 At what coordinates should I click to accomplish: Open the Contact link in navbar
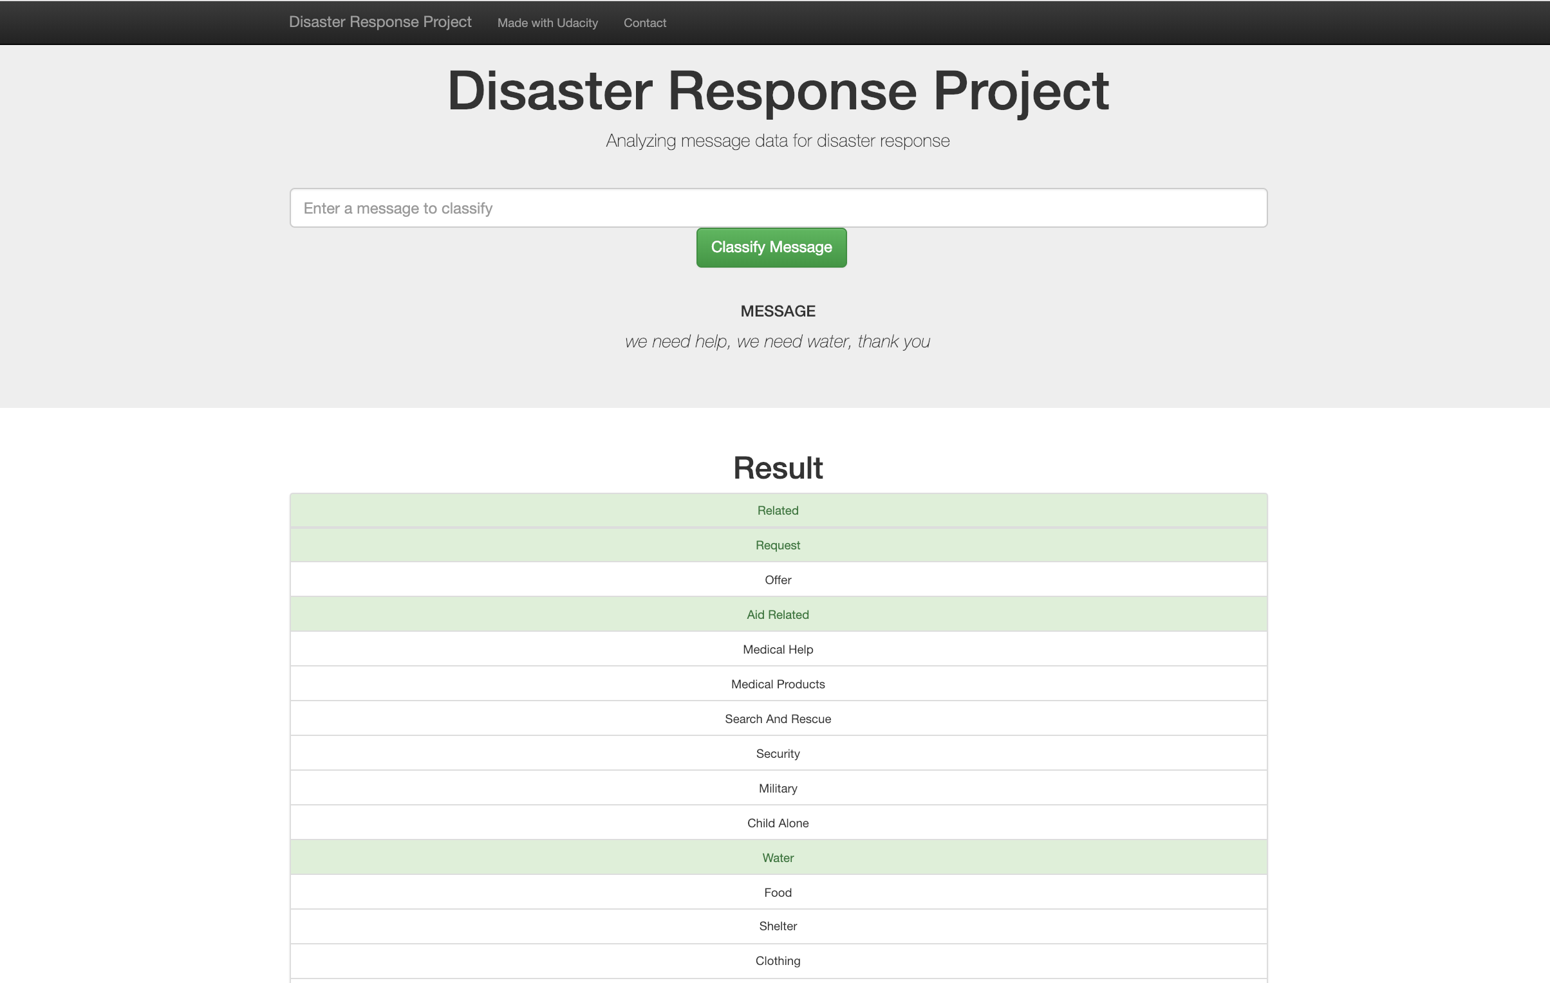click(645, 23)
